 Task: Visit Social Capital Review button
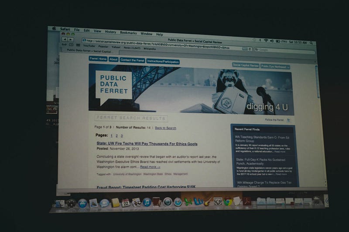246,65
